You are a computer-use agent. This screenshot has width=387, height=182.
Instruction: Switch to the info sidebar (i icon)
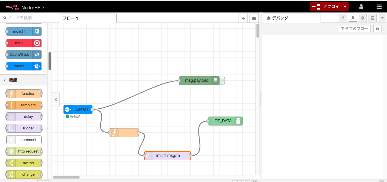point(343,18)
